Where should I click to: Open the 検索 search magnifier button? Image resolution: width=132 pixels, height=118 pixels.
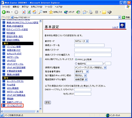tap(43, 12)
